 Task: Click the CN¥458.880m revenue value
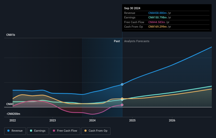coord(157,13)
